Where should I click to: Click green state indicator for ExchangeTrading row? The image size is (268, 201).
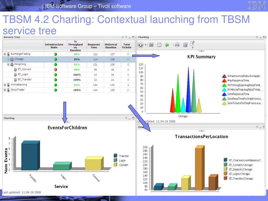55,54
